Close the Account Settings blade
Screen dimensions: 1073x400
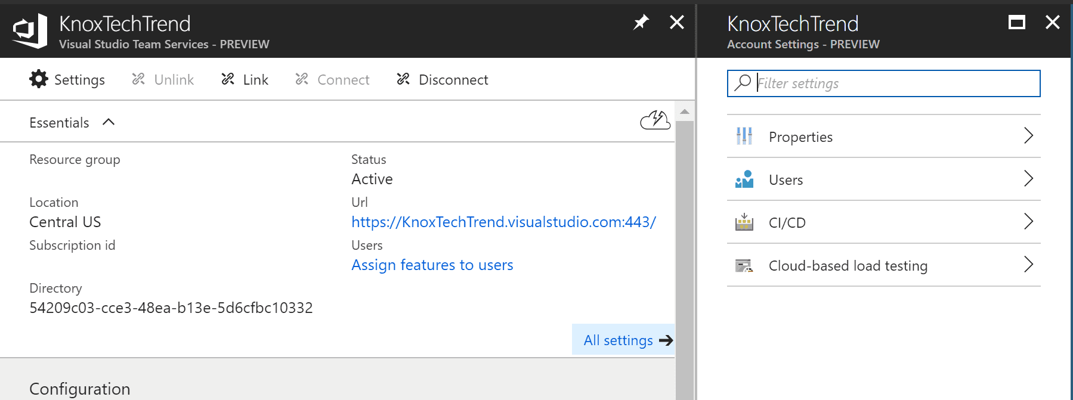[1053, 23]
